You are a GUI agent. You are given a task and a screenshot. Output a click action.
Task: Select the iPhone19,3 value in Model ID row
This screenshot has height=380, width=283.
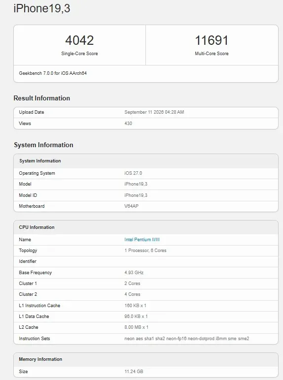coord(136,195)
